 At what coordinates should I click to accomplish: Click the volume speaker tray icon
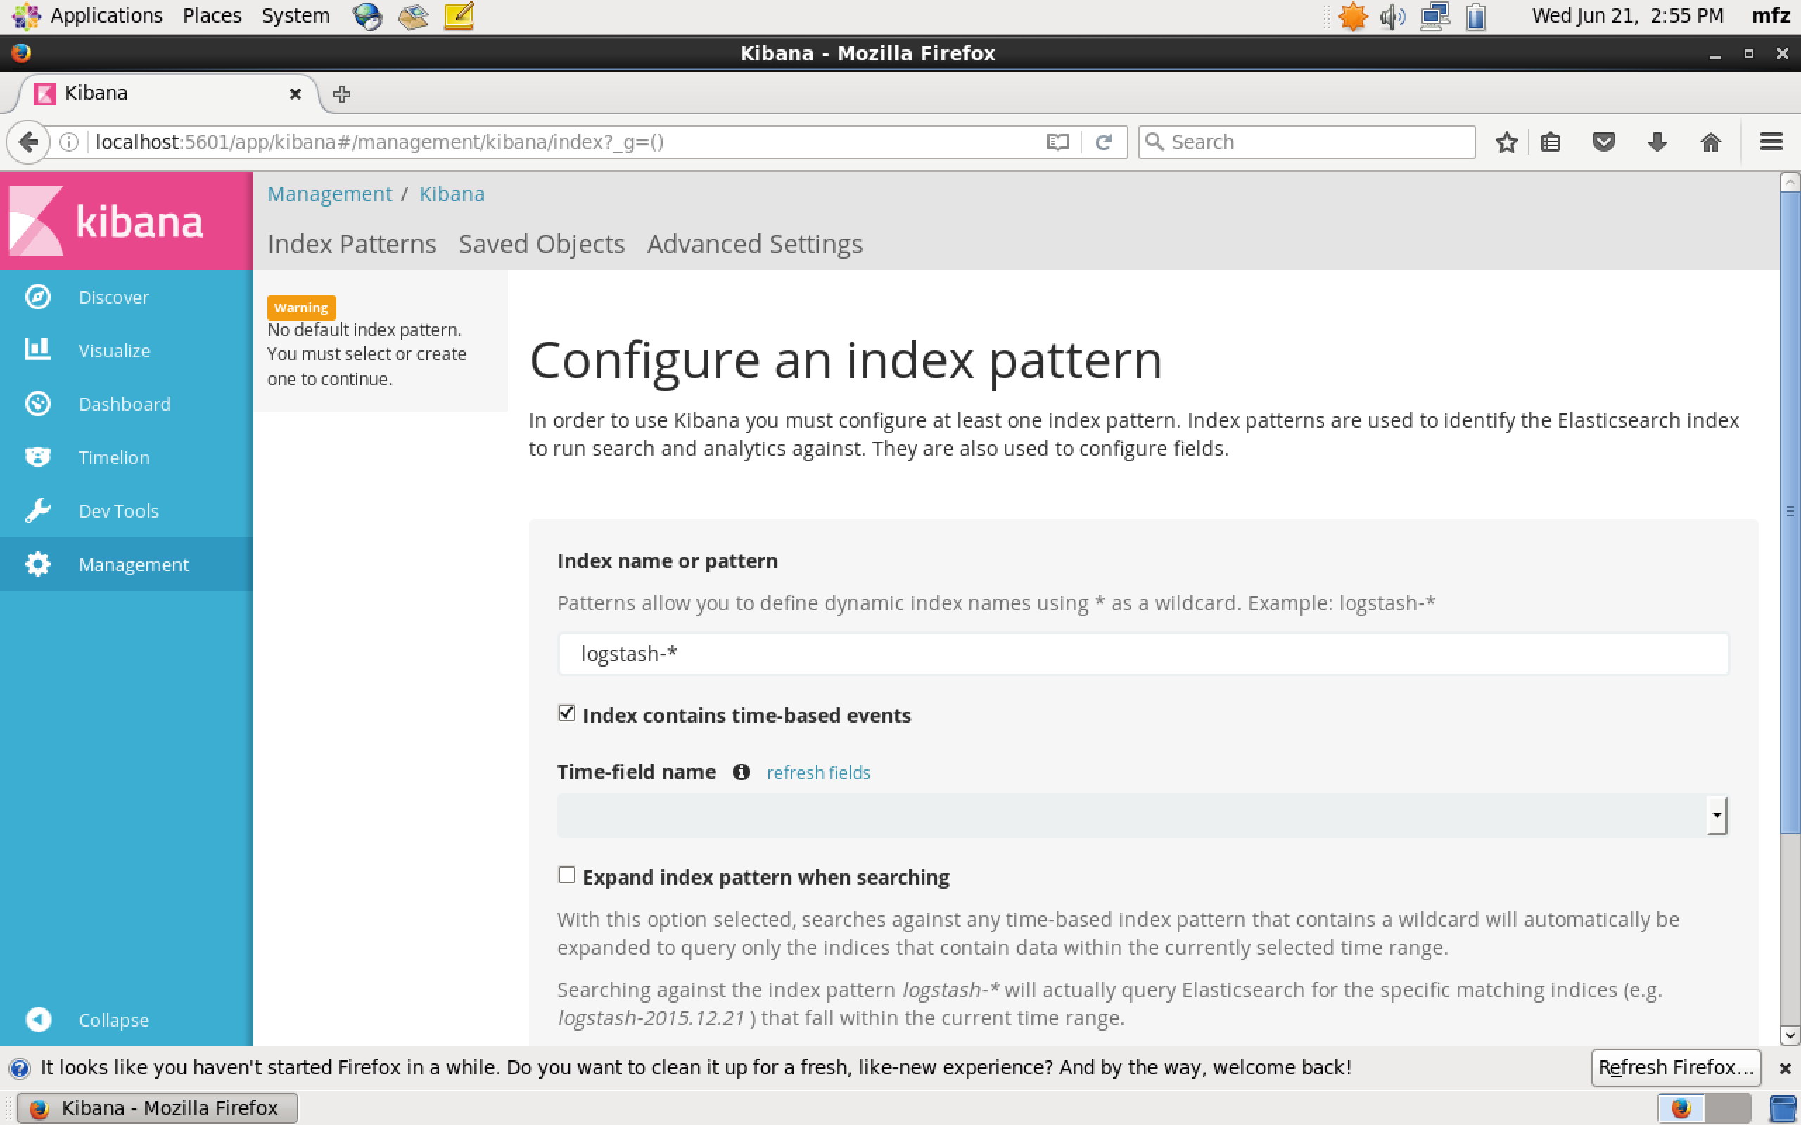click(x=1392, y=15)
